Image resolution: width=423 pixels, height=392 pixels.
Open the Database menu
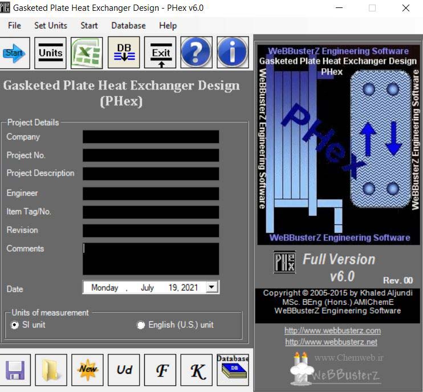(128, 26)
